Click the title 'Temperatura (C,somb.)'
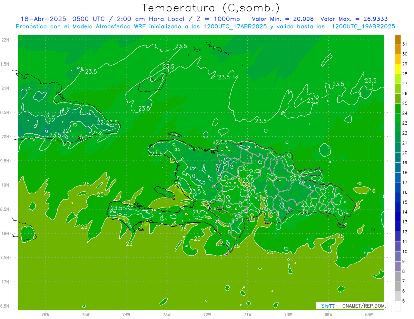The height and width of the screenshot is (319, 414). point(210,8)
